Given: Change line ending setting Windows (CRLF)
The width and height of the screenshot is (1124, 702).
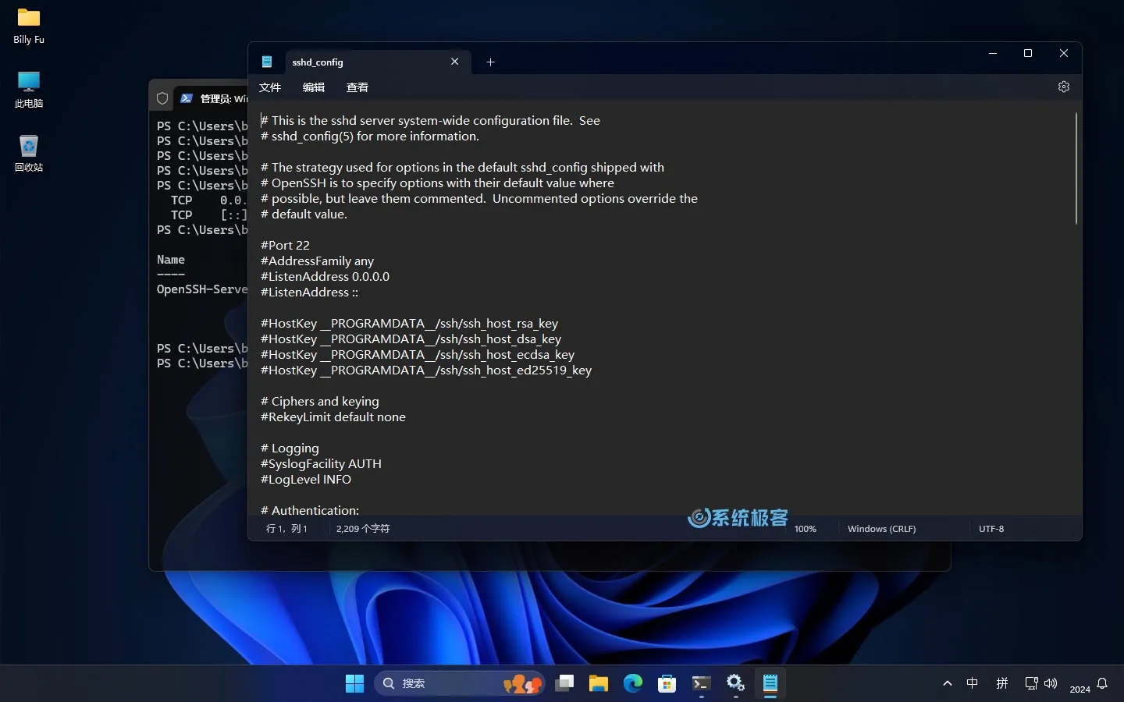Looking at the screenshot, I should tap(881, 529).
